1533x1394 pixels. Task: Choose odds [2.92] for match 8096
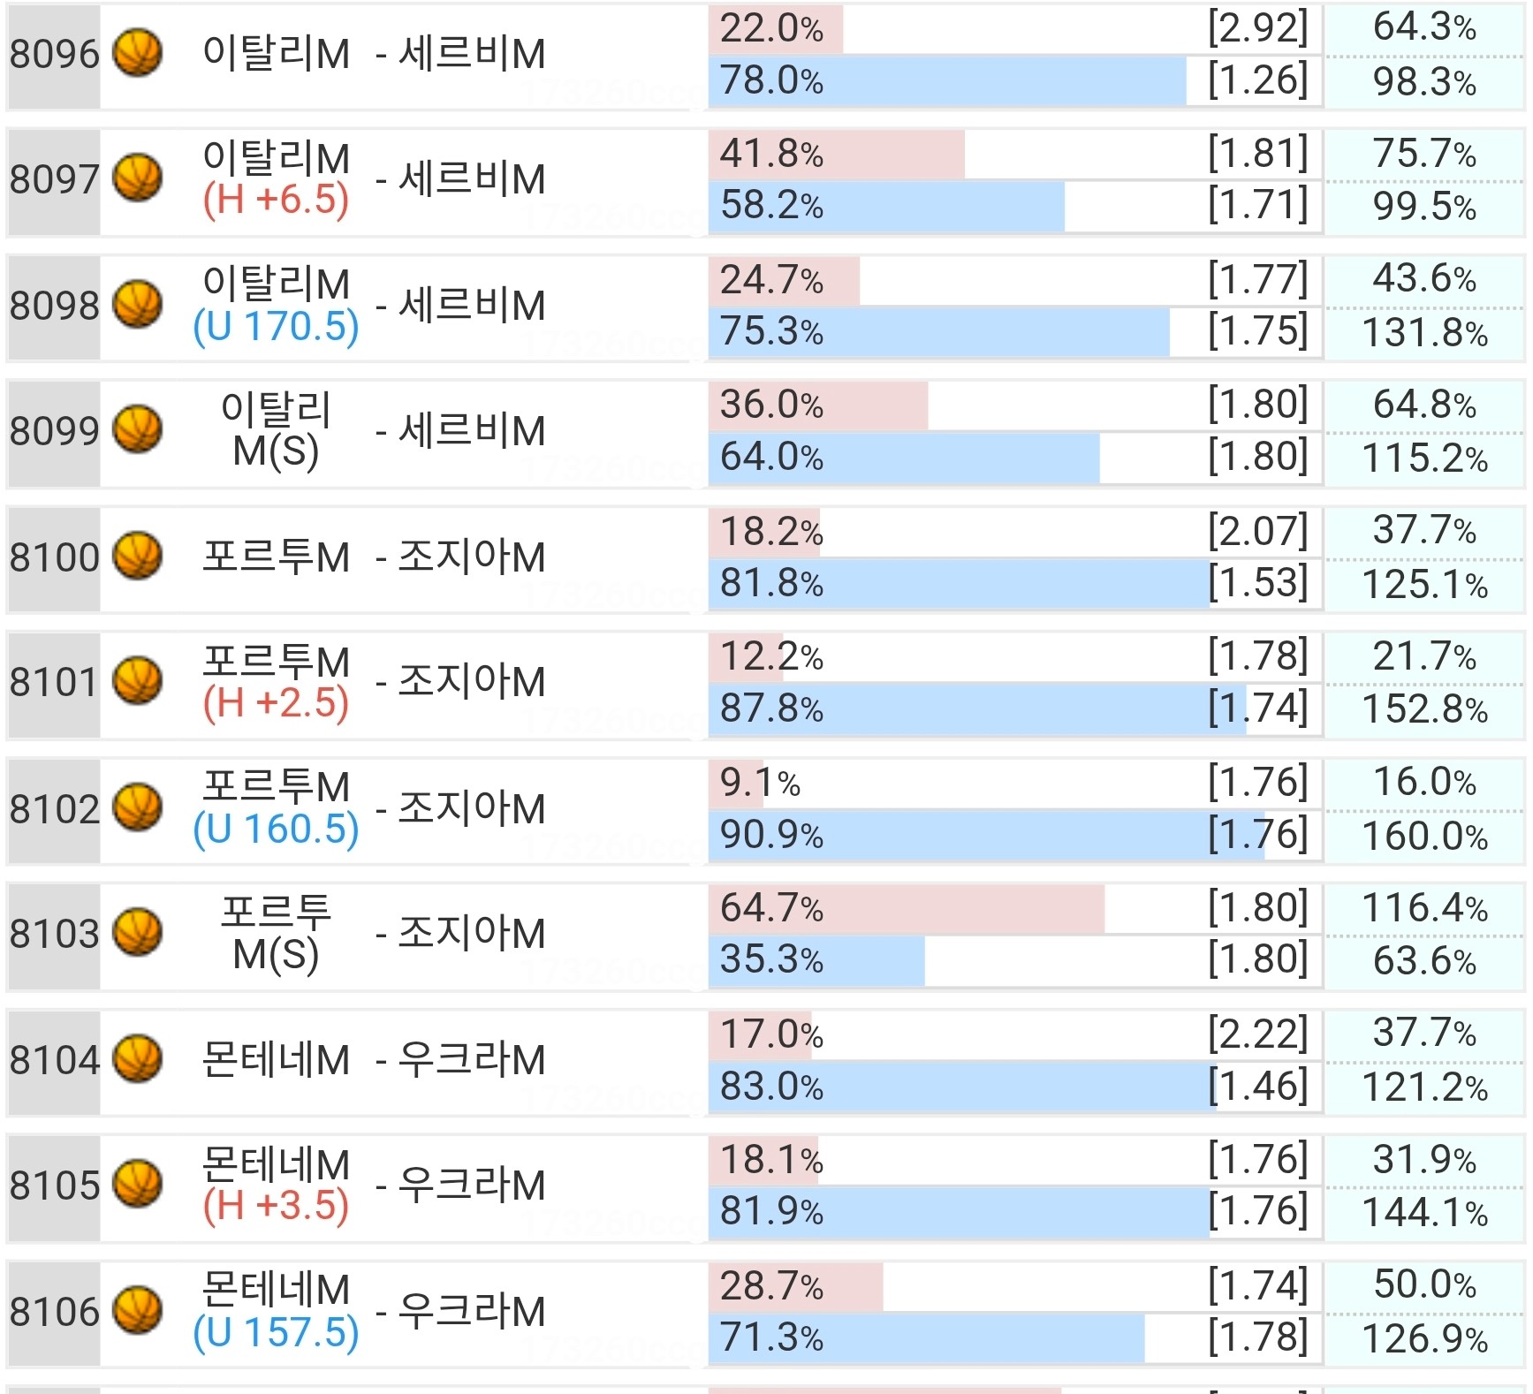click(1257, 28)
